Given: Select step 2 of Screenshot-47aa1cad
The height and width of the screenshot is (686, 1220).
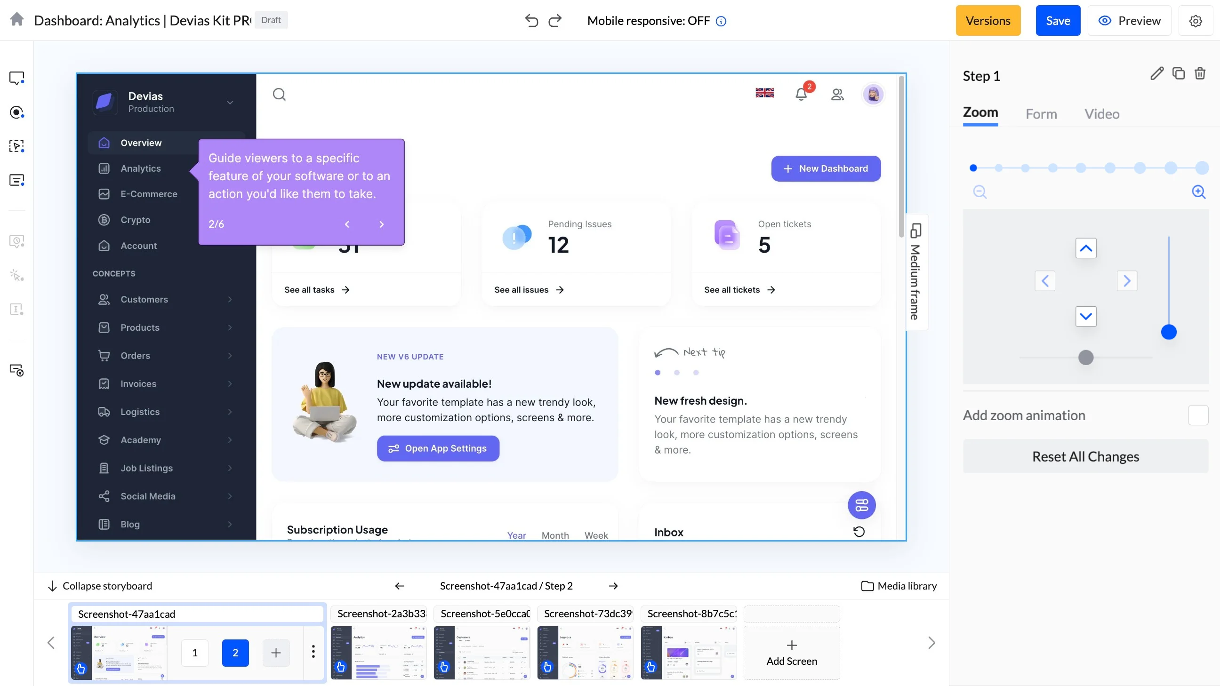Looking at the screenshot, I should pos(235,653).
